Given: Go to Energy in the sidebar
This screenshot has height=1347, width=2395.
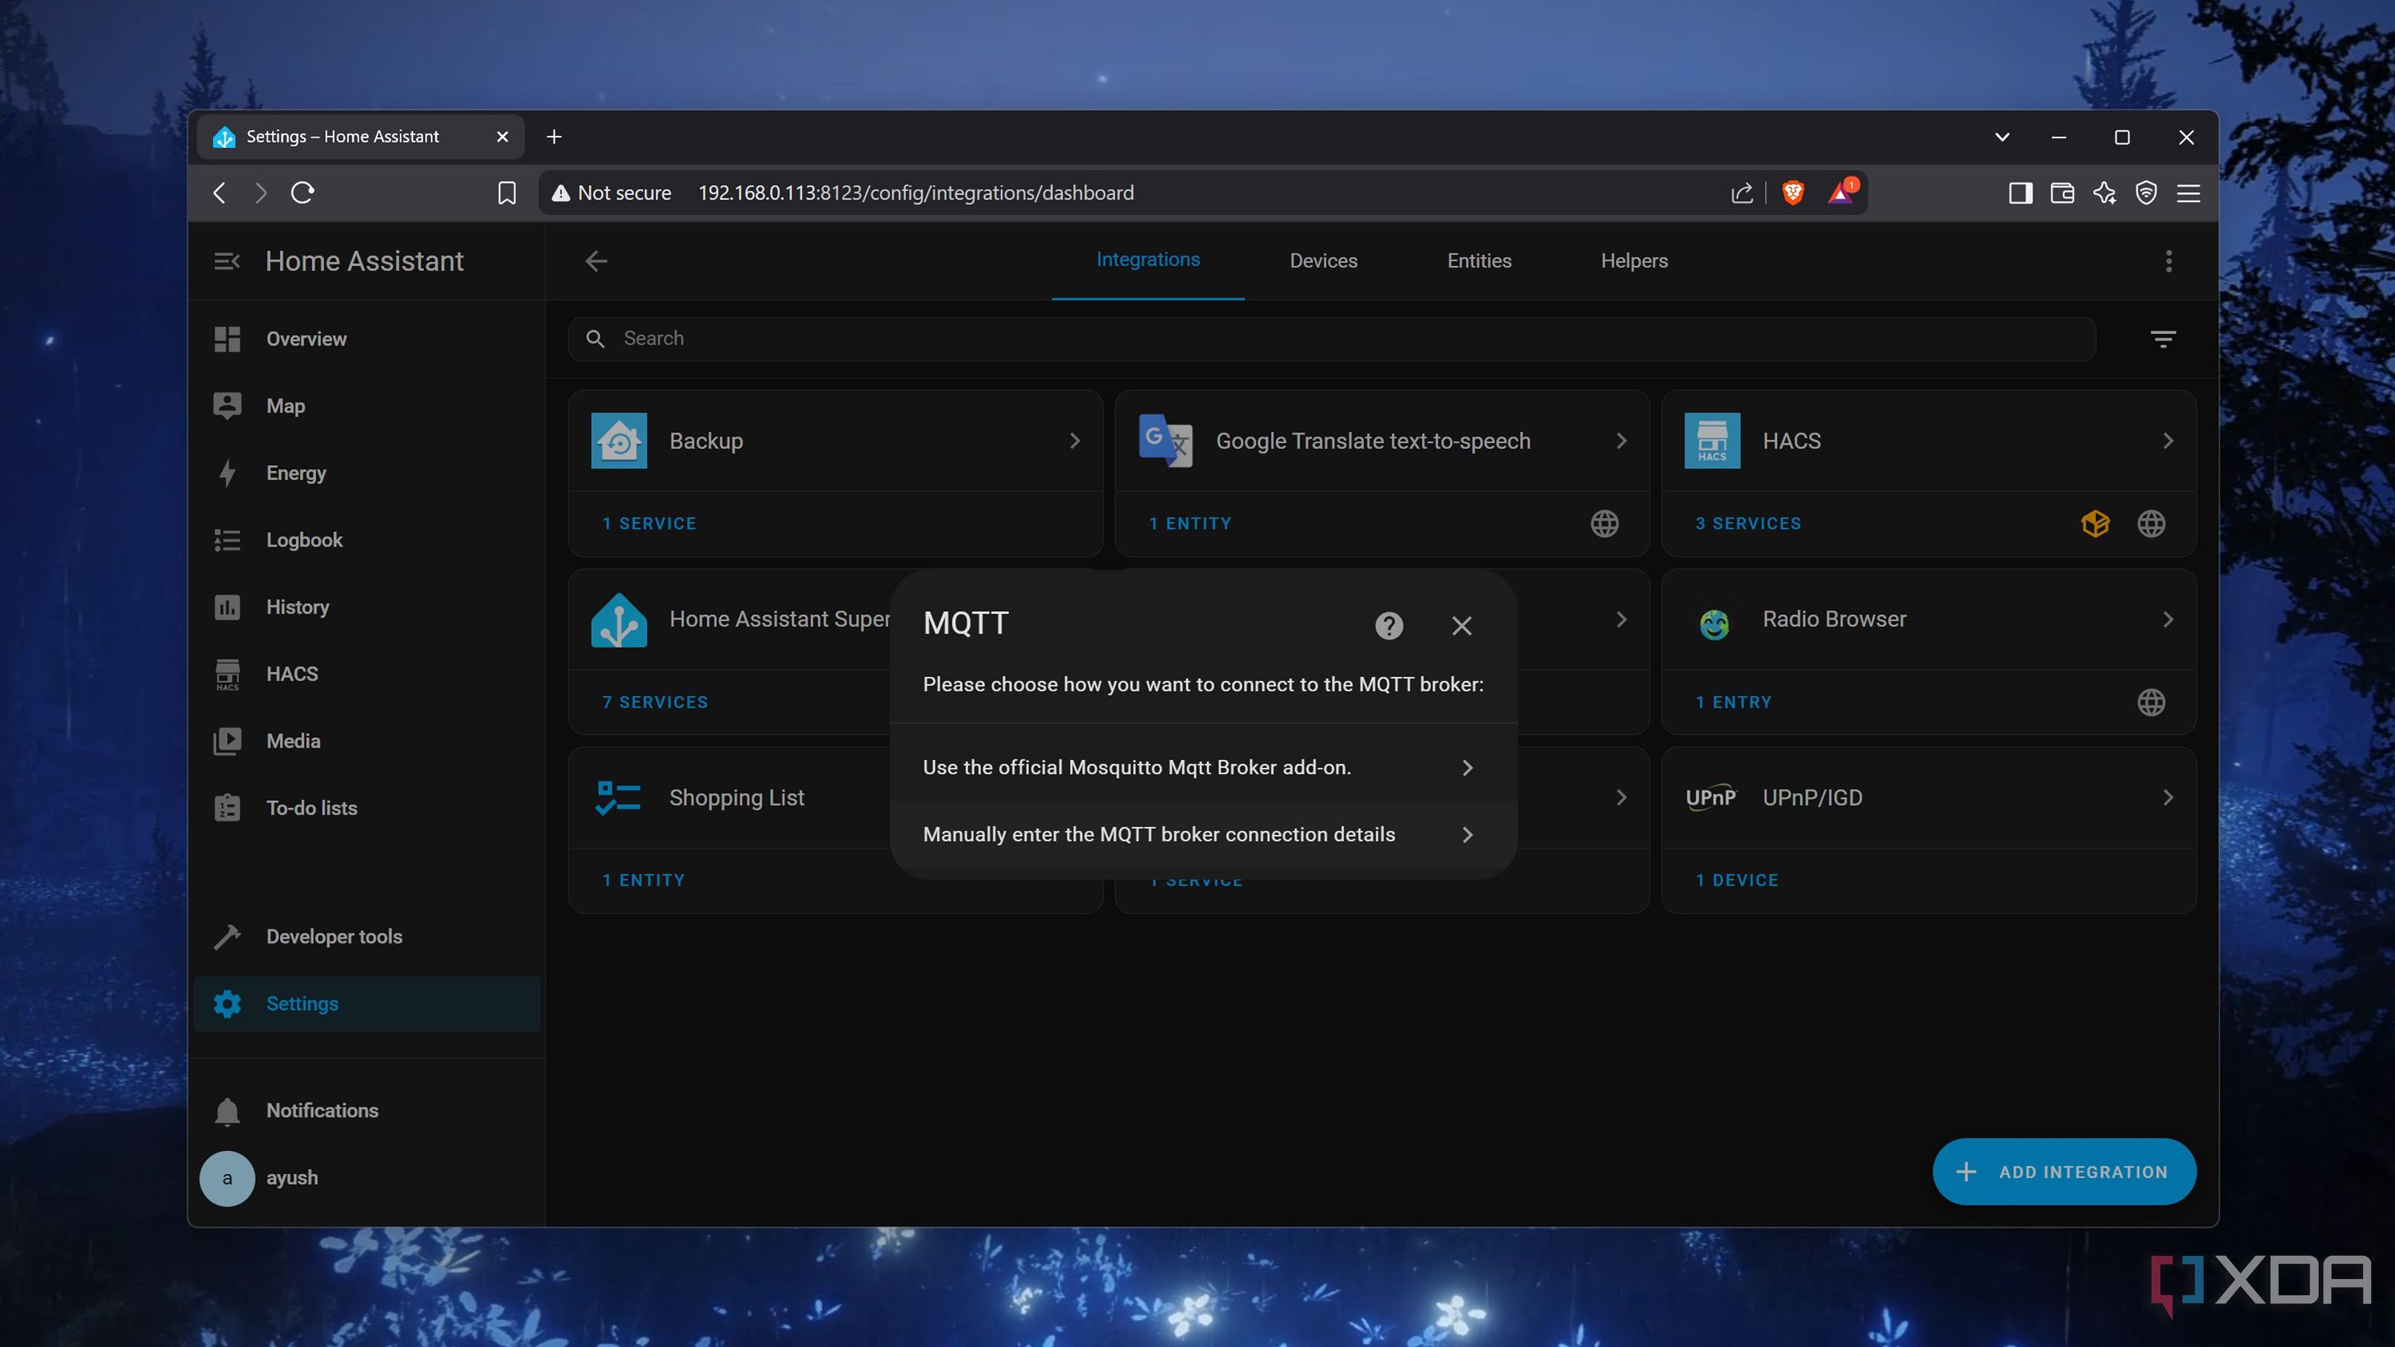Looking at the screenshot, I should [x=367, y=473].
